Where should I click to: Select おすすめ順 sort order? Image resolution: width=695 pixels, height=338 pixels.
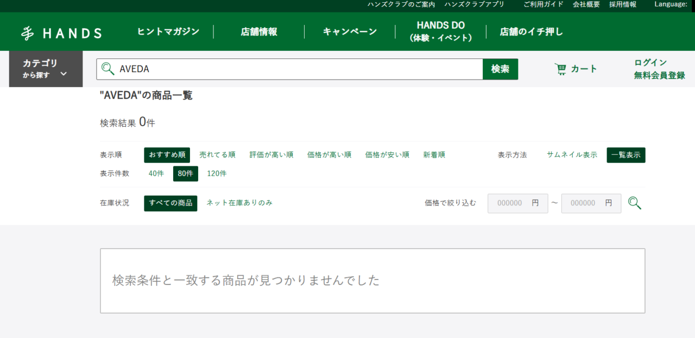point(167,155)
